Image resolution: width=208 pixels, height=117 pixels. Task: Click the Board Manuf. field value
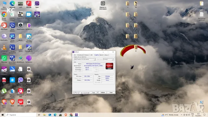coord(93,66)
